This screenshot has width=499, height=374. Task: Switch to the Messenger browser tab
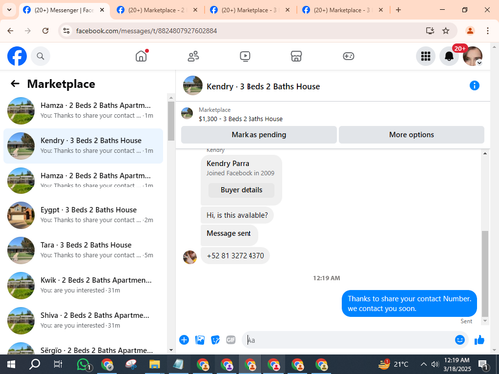(63, 10)
